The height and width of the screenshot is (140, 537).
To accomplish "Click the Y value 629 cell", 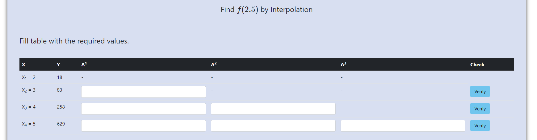I will tap(61, 124).
